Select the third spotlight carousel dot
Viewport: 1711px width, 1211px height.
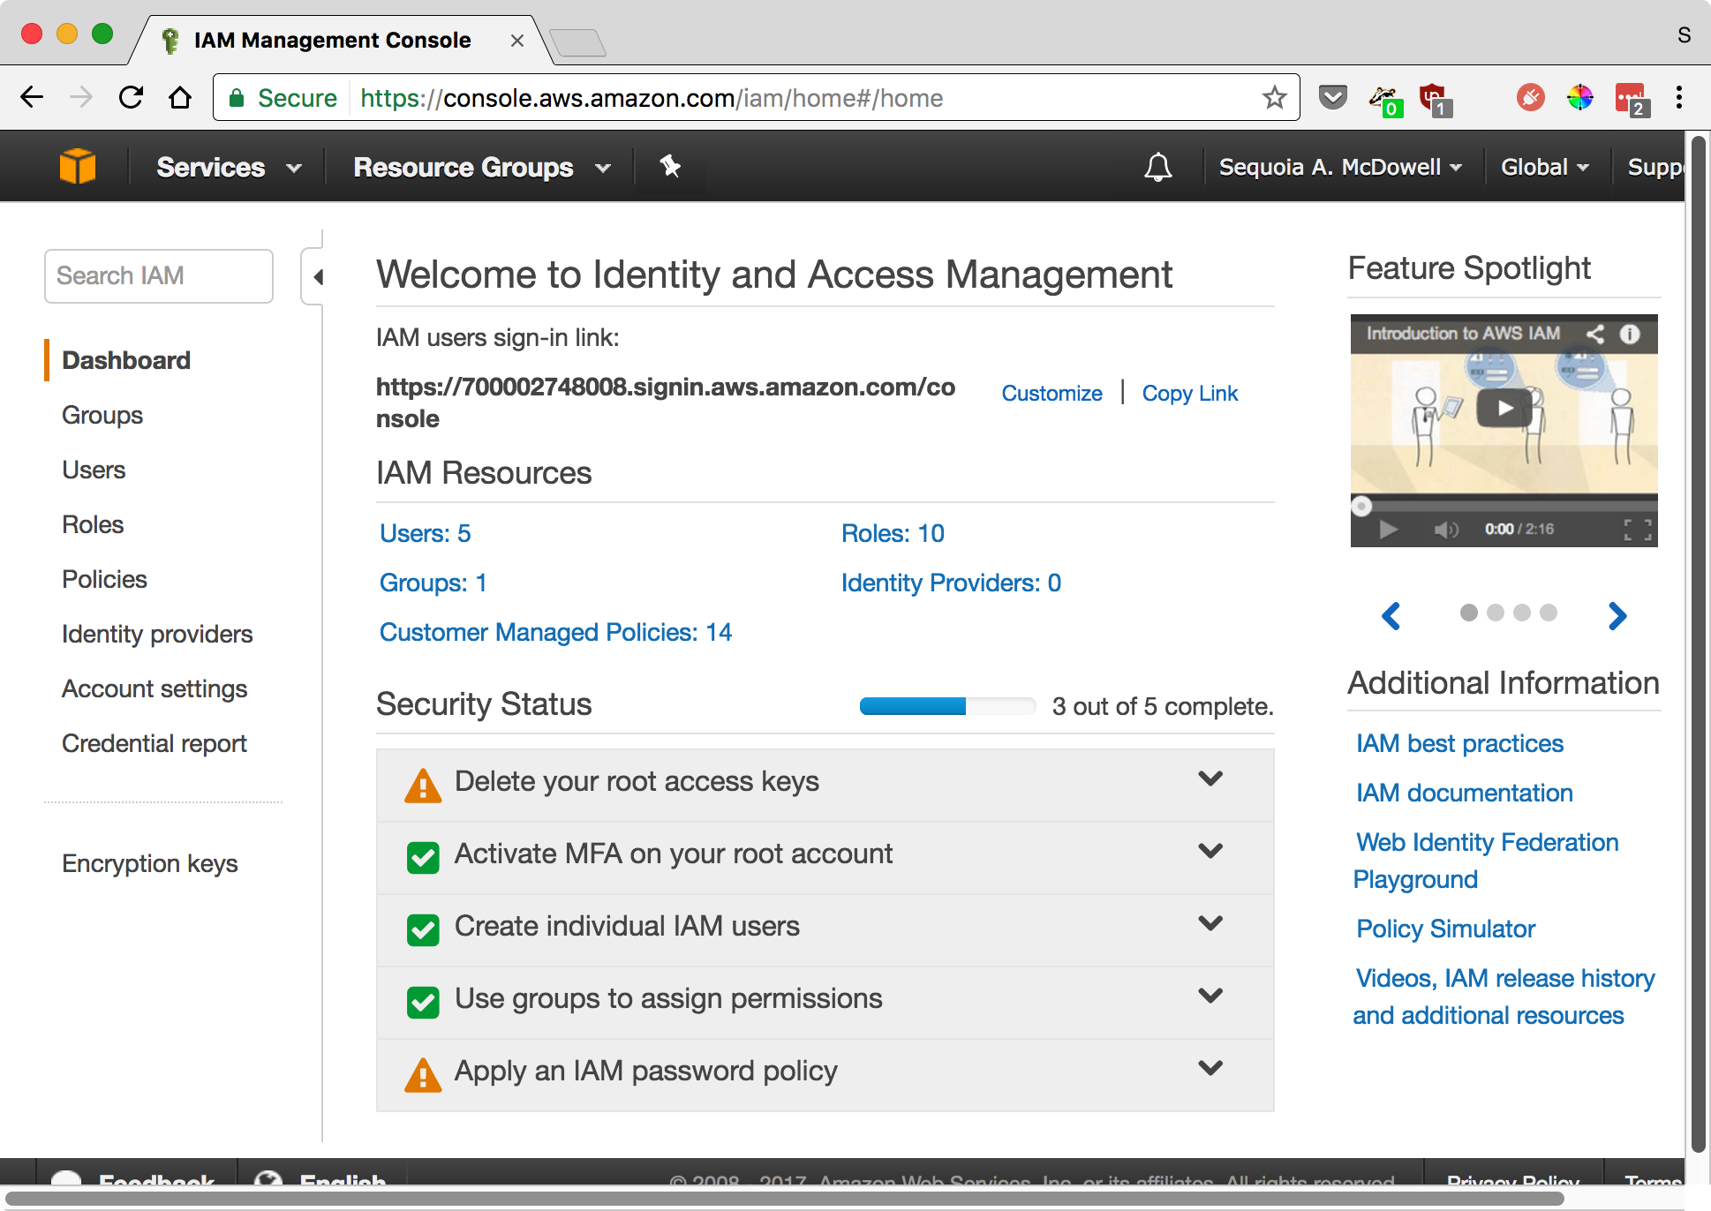pyautogui.click(x=1522, y=613)
